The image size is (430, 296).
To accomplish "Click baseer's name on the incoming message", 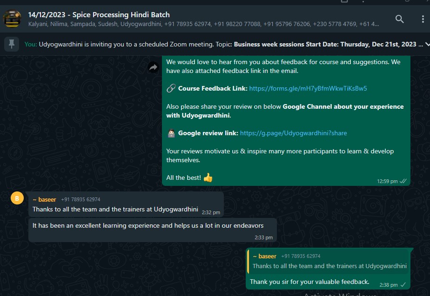I will (x=44, y=199).
